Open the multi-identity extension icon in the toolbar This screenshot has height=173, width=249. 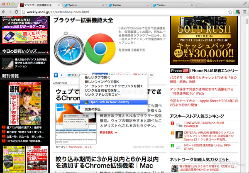(x=237, y=12)
